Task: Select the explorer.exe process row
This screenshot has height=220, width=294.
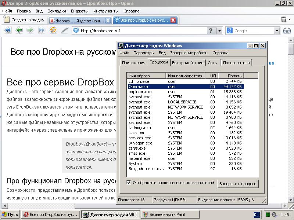Action: [186, 92]
